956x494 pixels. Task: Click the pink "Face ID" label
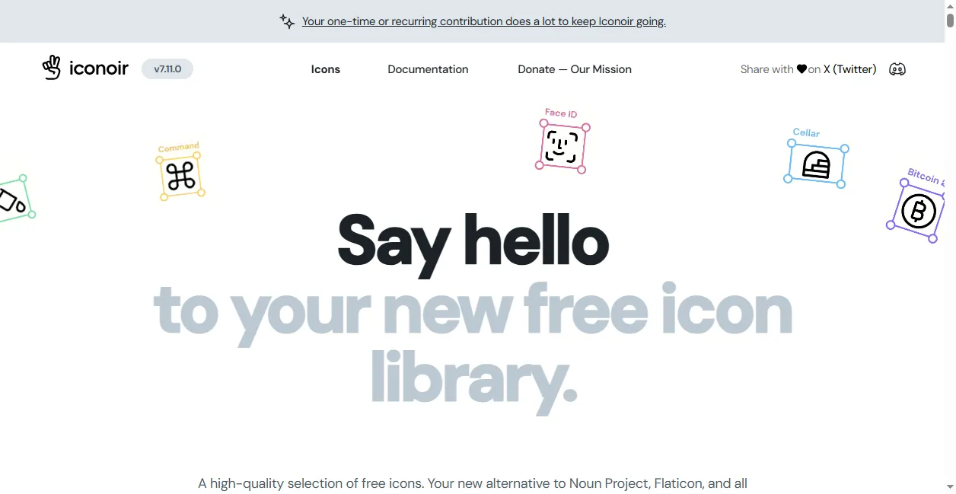point(561,113)
